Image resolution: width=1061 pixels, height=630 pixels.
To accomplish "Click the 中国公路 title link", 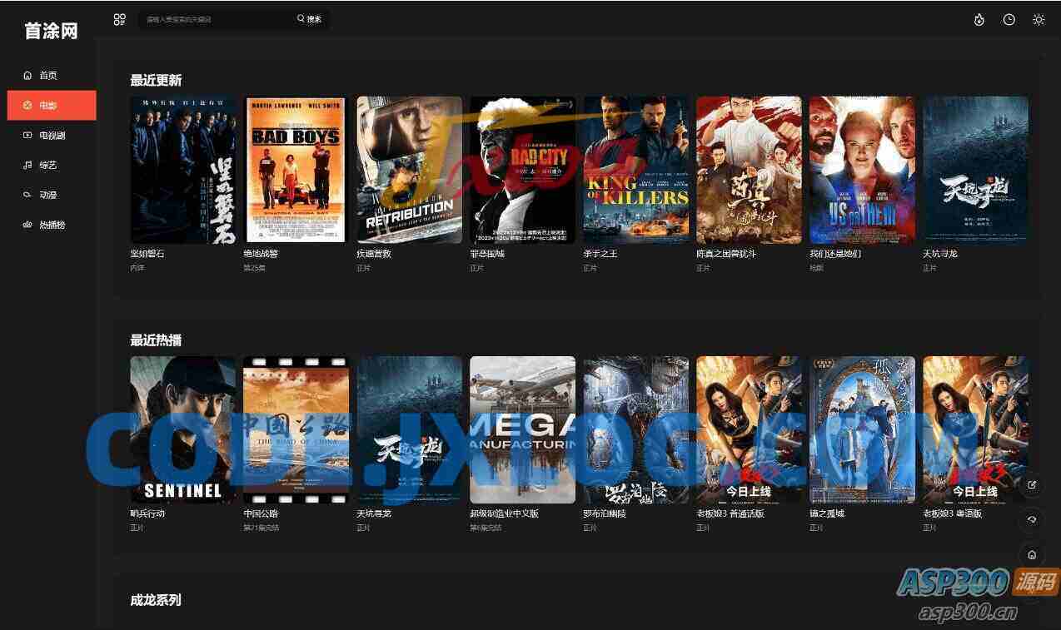I will [260, 513].
